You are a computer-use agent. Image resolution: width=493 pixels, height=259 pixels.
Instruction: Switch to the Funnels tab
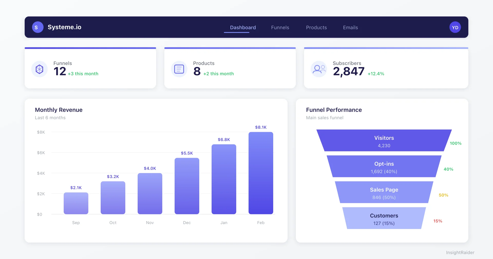click(280, 27)
